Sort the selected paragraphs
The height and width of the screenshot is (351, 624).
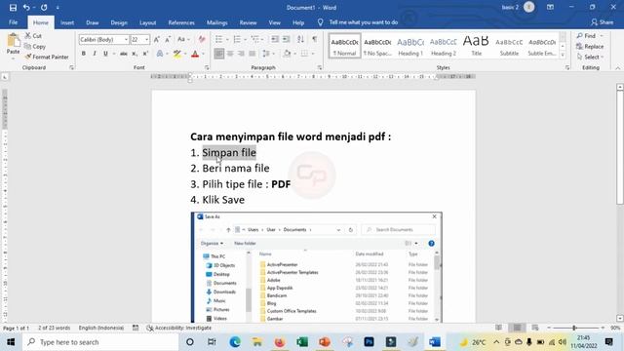[300, 39]
